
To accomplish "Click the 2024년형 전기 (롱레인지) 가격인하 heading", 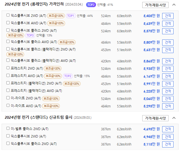I will pyautogui.click(x=34, y=4).
